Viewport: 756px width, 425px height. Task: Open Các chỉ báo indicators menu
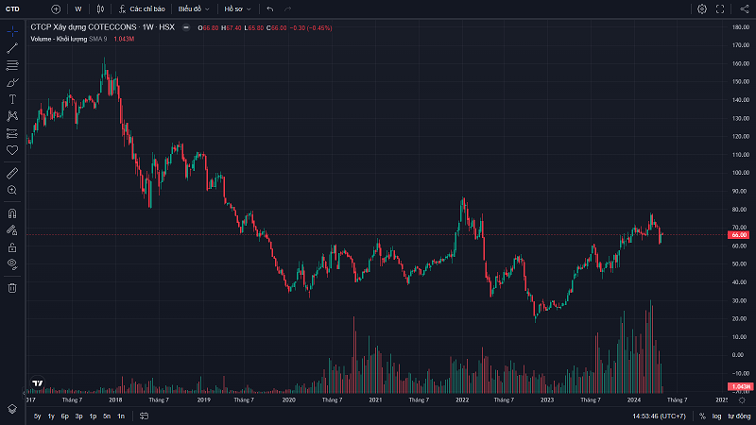(143, 8)
